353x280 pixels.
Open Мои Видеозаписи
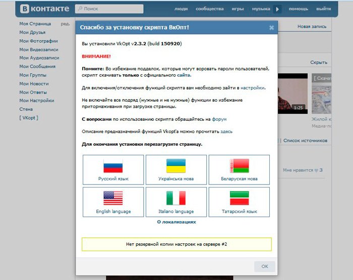39,49
